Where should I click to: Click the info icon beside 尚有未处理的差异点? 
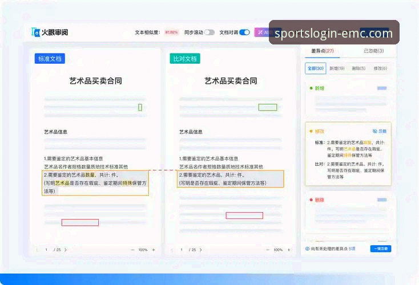pos(307,249)
